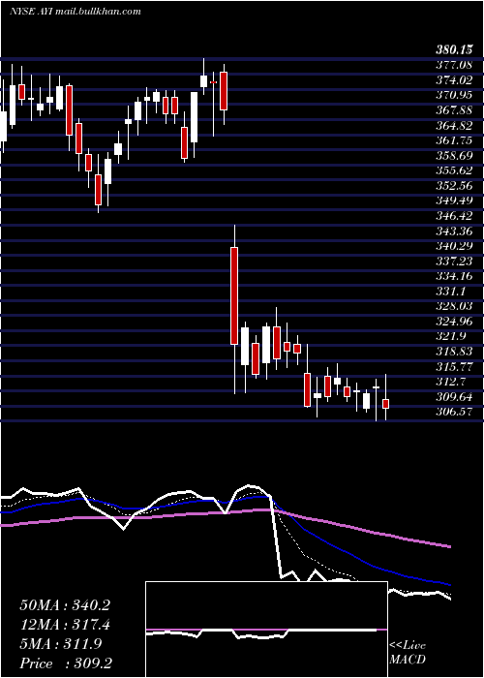The image size is (484, 678).
Task: Select the 340.29 price axis label
Action: tap(454, 246)
